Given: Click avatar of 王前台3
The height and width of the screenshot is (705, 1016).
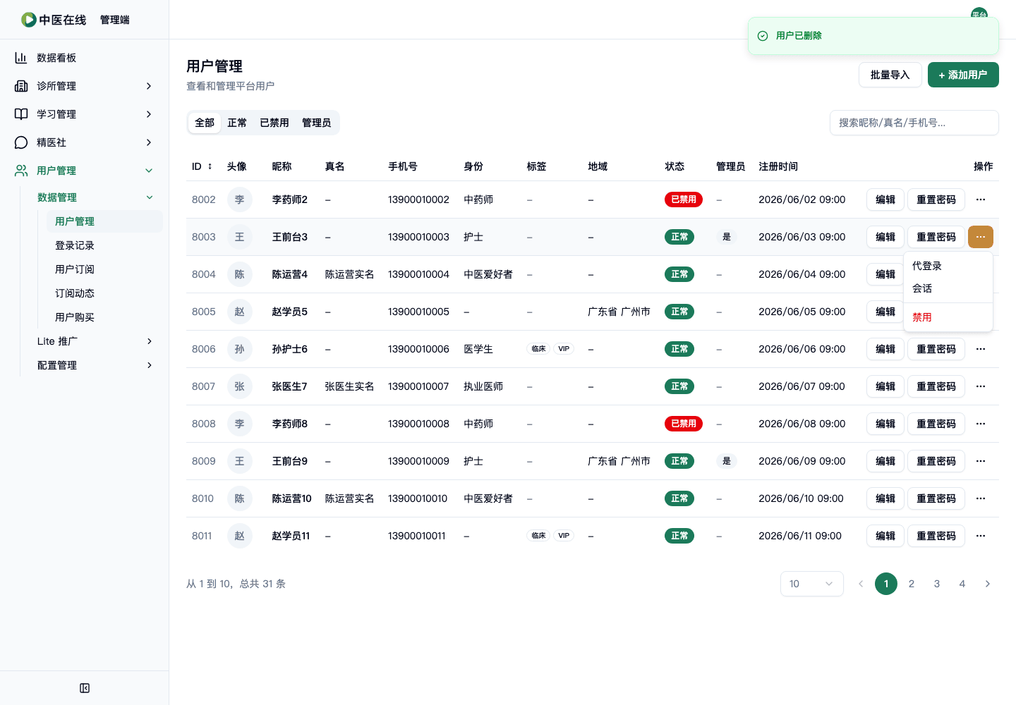Looking at the screenshot, I should 240,237.
